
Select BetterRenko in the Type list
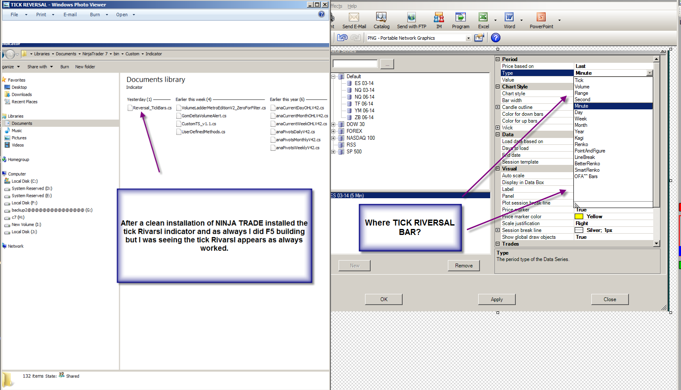[613, 164]
